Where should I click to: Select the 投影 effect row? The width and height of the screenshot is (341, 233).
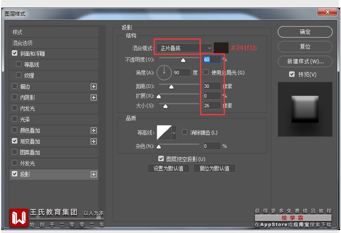54,174
